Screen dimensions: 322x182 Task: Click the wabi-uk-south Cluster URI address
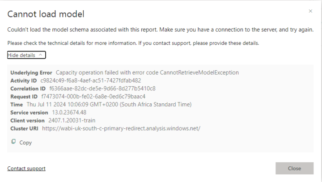tap(121, 128)
